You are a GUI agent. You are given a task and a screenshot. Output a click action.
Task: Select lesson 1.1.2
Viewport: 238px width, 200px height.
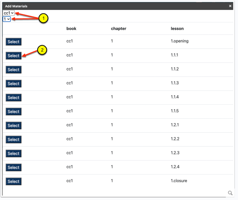point(13,70)
